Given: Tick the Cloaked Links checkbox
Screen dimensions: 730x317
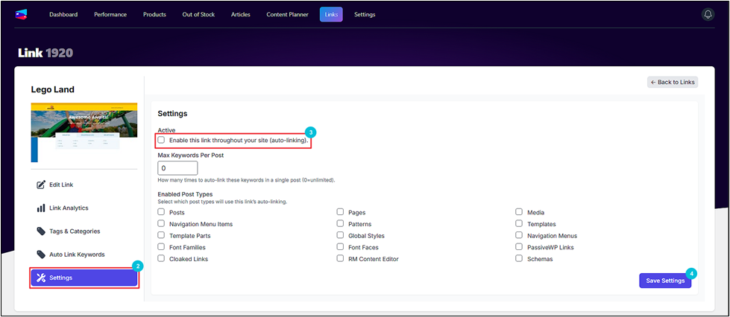Looking at the screenshot, I should pos(161,259).
